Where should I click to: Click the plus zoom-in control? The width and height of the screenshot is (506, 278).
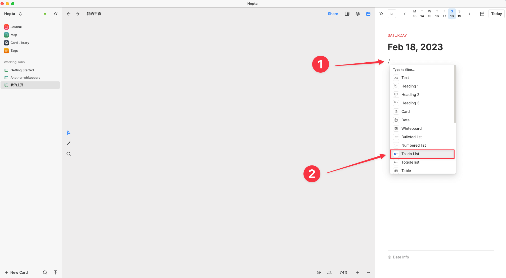pos(357,272)
